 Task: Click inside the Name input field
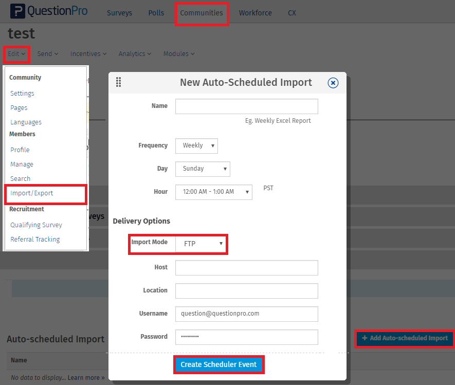pyautogui.click(x=246, y=106)
